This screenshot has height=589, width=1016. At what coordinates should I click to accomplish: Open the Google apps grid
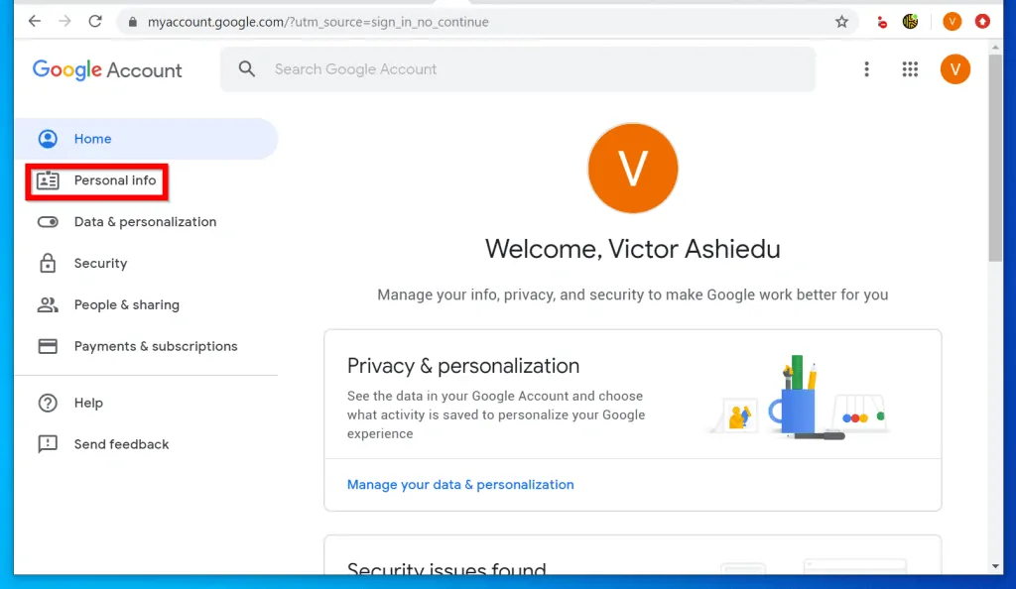(910, 69)
